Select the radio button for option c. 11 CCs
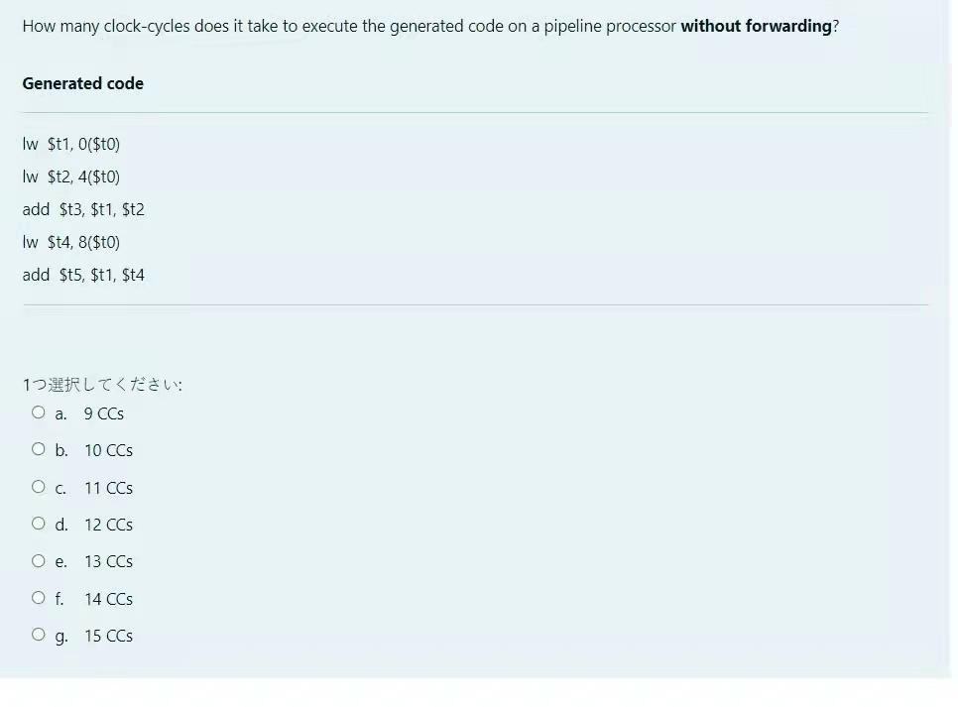 coord(38,486)
